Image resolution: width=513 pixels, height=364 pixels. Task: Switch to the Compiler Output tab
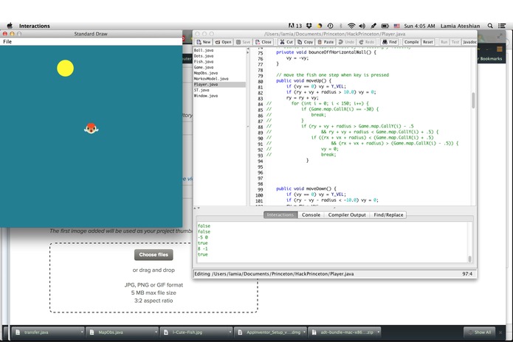point(347,215)
